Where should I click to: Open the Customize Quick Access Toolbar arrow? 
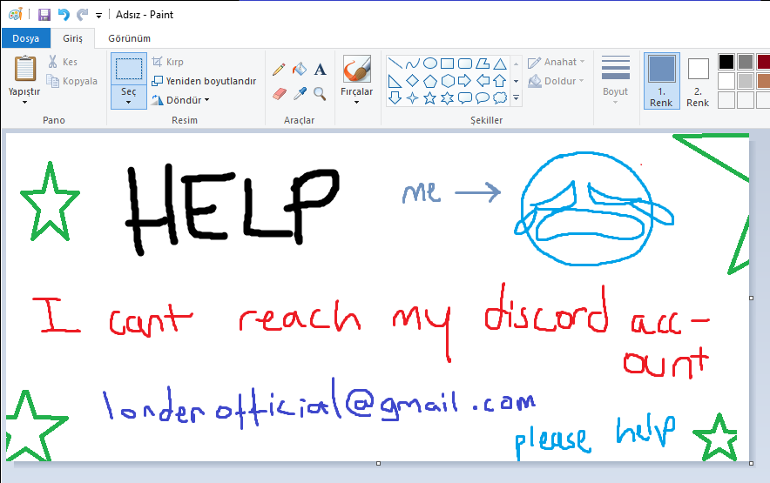(x=98, y=16)
